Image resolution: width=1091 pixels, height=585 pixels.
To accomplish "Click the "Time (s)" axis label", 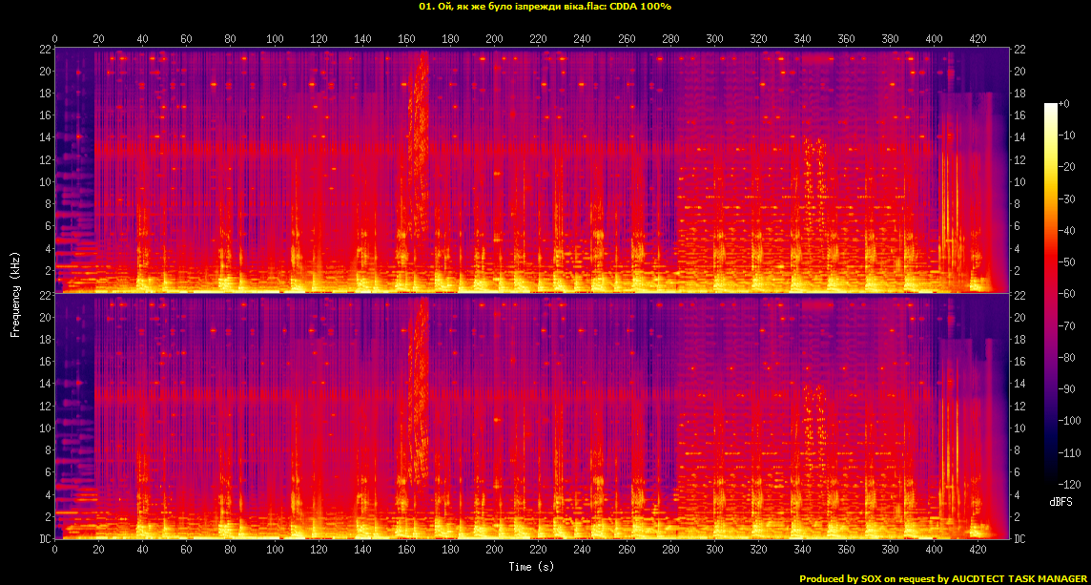I will (531, 567).
